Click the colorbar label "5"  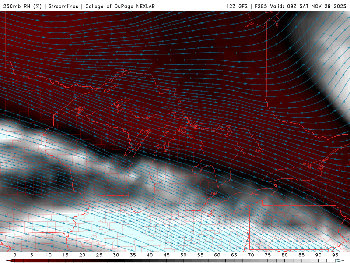click(x=31, y=255)
